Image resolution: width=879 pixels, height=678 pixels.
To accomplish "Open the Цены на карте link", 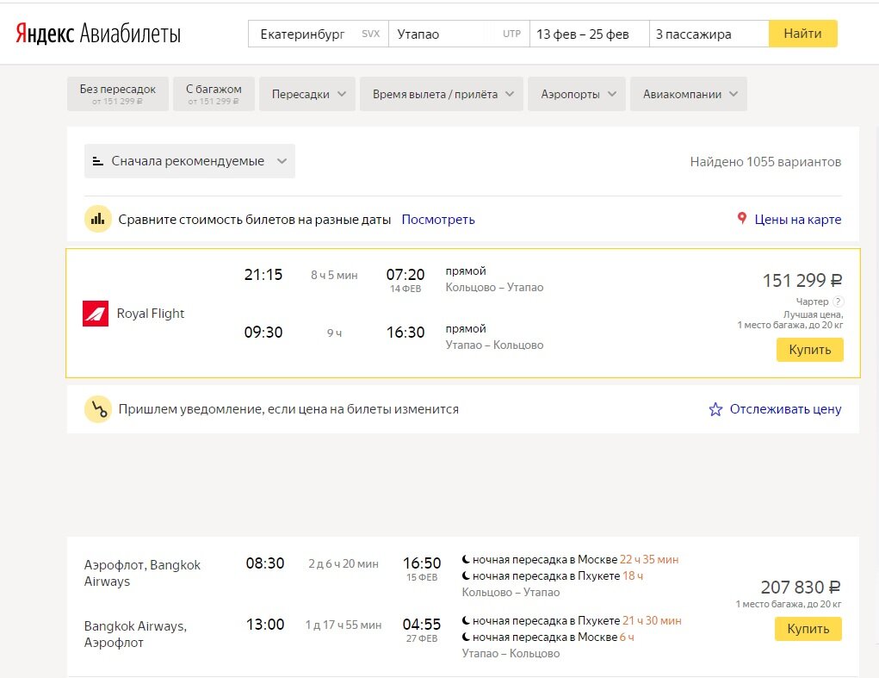I will (798, 220).
